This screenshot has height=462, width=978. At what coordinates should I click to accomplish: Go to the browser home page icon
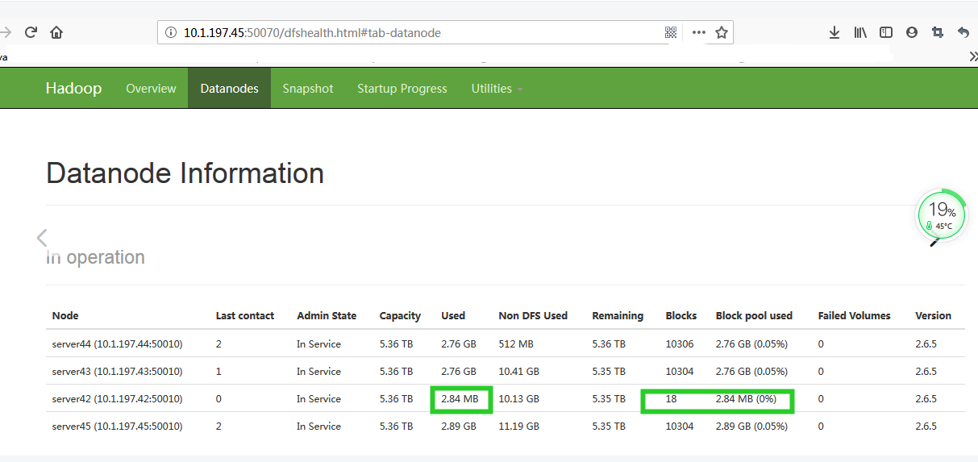[56, 32]
